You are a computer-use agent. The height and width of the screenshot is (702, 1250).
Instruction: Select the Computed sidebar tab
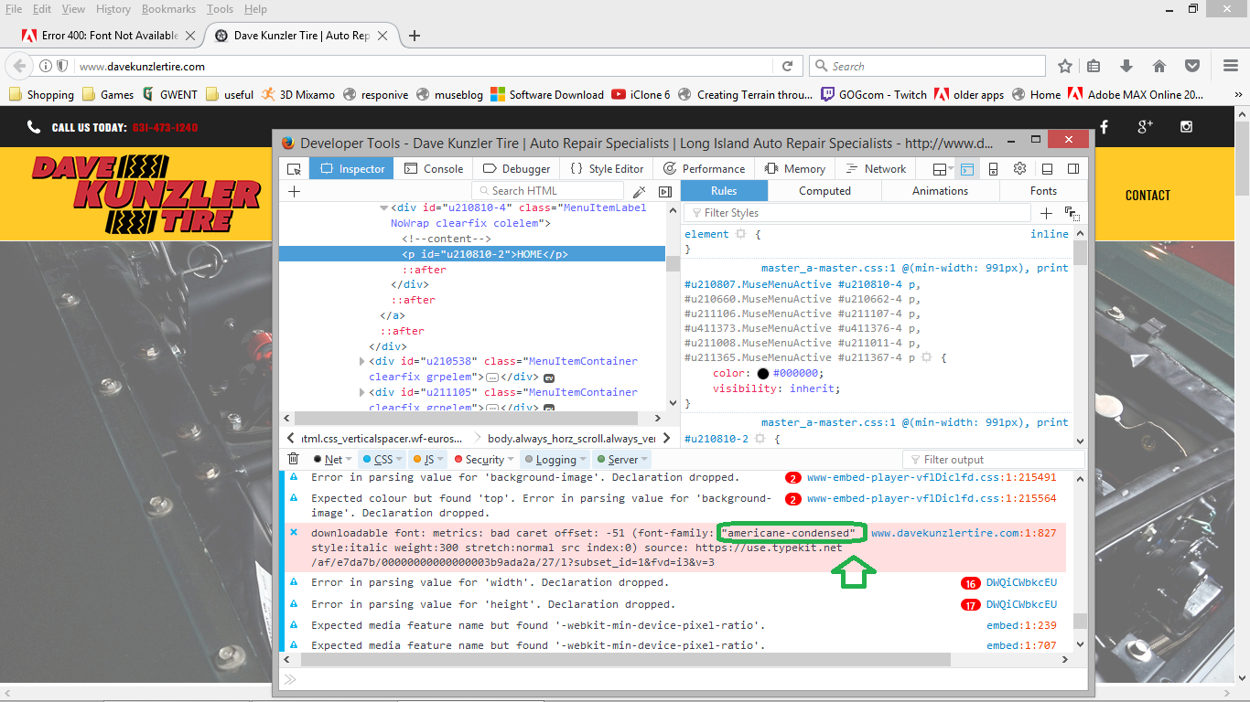824,191
